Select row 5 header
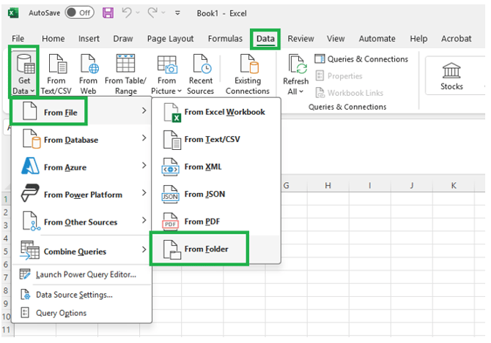 pos(6,251)
